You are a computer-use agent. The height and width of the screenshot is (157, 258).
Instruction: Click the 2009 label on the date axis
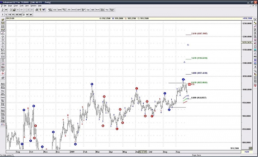72,152
